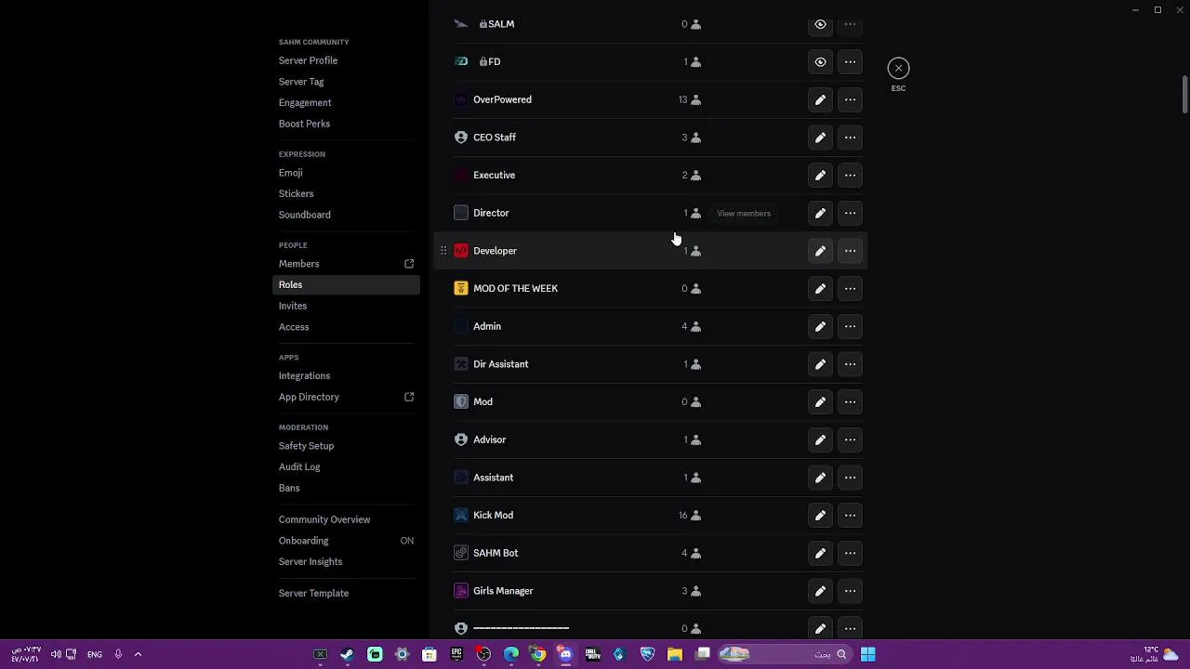Screen dimensions: 1190x669
Task: Open more options for Developer role
Action: (850, 251)
